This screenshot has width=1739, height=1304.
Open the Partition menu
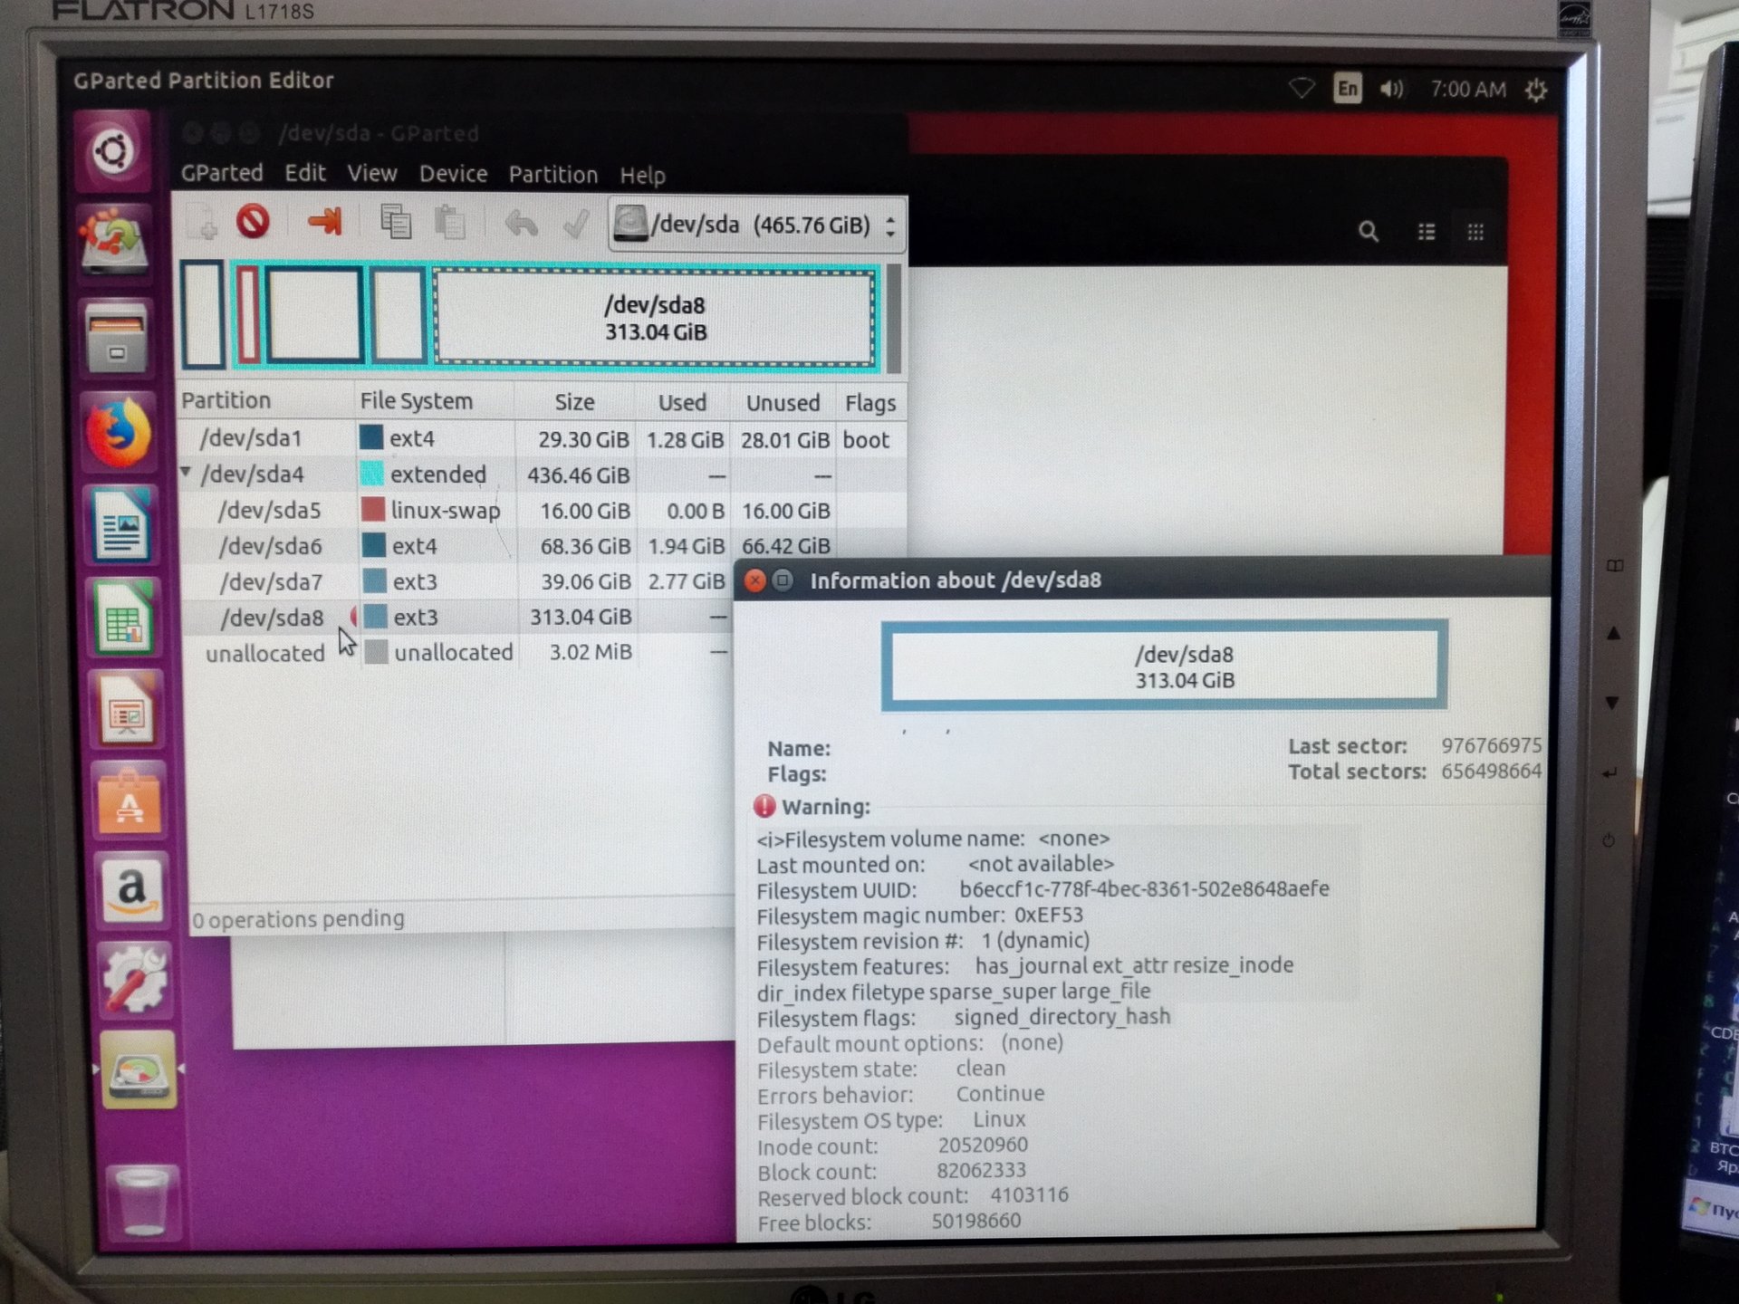coord(552,175)
